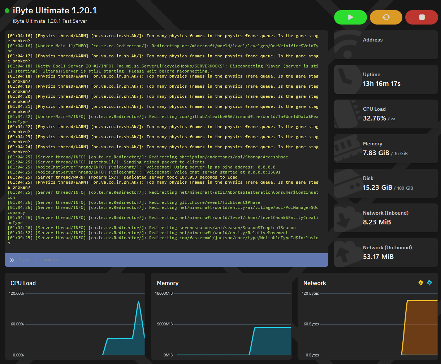The width and height of the screenshot is (441, 364).
Task: Click the CPU Load chip icon
Action: (347, 114)
